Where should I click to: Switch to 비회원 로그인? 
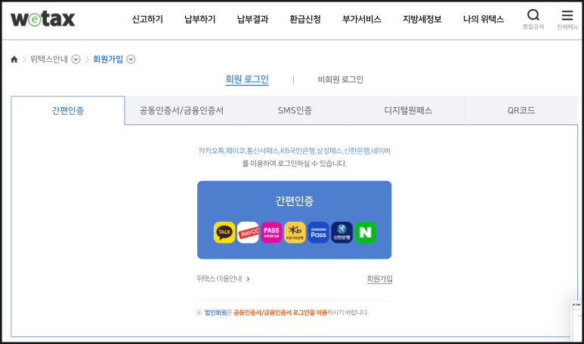pos(341,79)
